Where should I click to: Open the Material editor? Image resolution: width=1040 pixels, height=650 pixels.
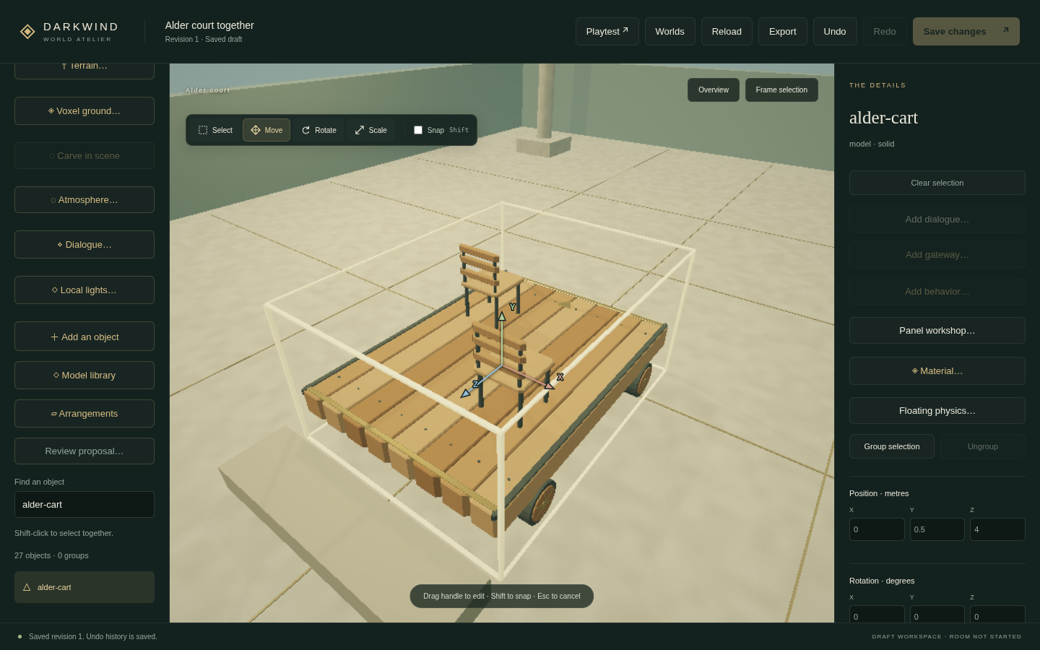937,371
